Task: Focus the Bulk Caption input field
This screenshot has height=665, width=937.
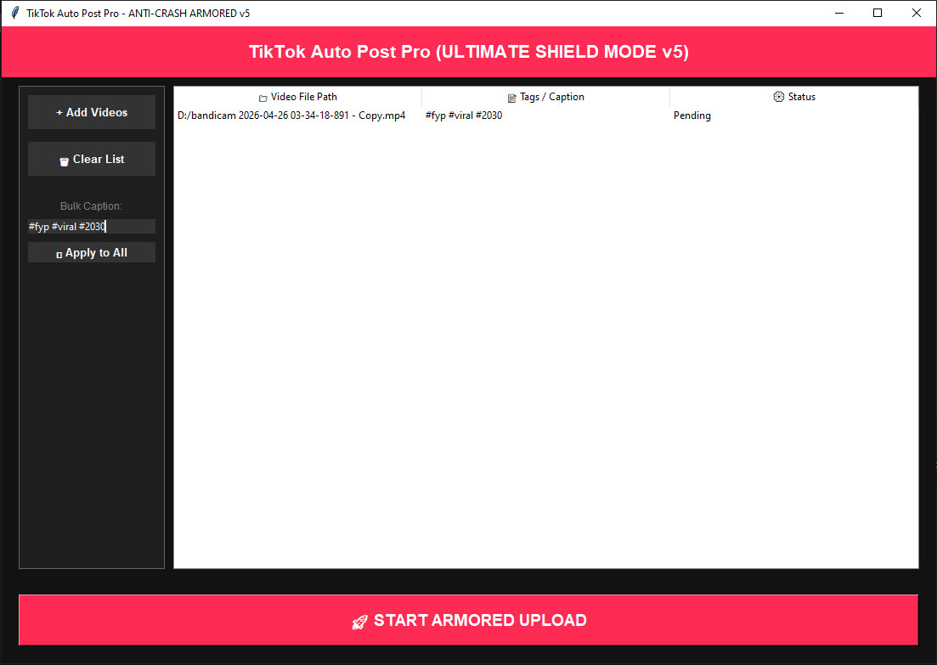Action: (x=92, y=227)
